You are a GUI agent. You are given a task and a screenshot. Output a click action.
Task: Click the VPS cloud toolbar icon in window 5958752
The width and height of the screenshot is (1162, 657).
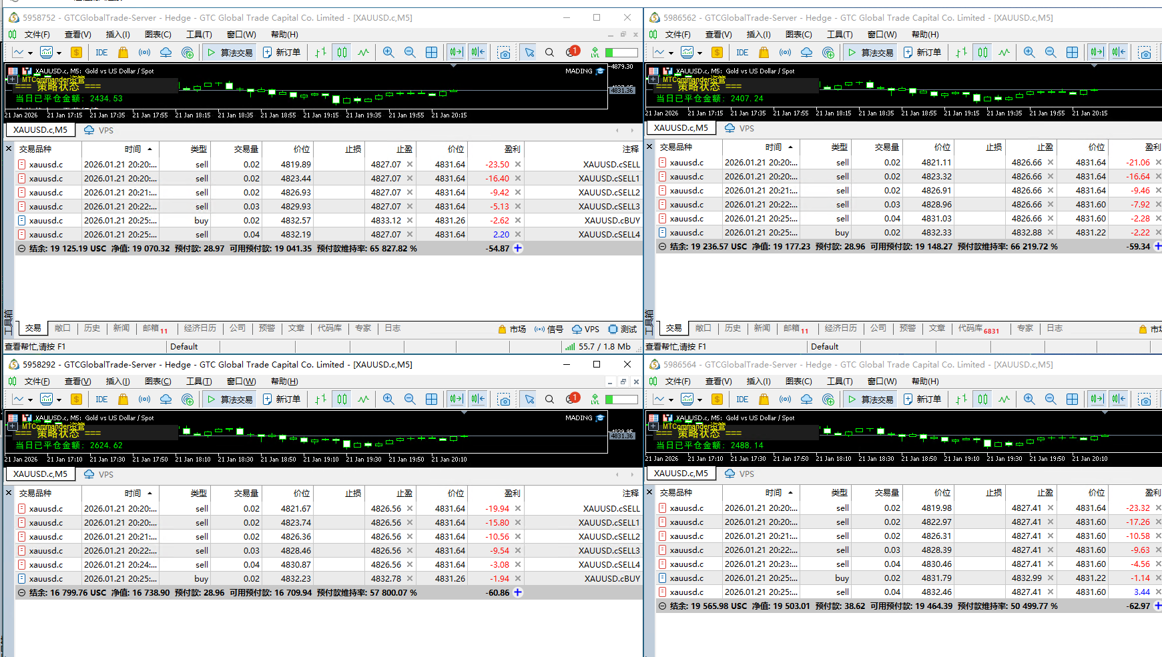point(166,53)
